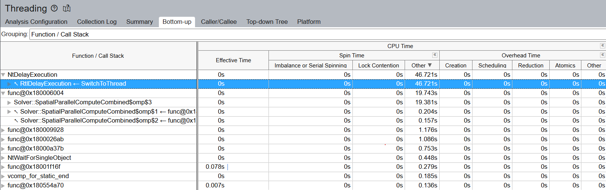This screenshot has height=190, width=606.
Task: Expand the func@0x180554a70 row
Action: pos(3,186)
